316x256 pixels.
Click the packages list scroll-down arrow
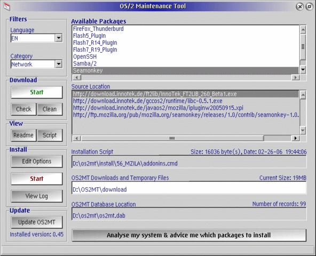[303, 70]
